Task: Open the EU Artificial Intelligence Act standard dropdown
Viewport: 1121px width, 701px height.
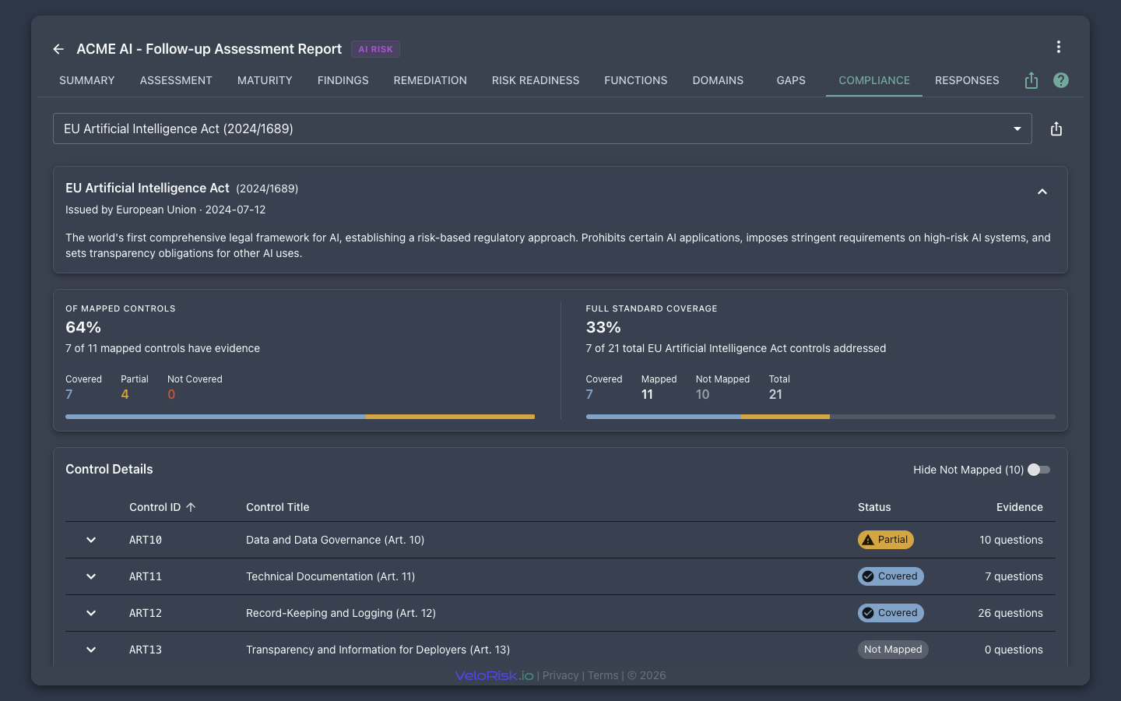Action: pos(542,129)
